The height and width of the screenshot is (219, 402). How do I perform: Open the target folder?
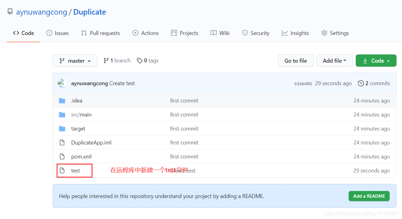tap(78, 128)
